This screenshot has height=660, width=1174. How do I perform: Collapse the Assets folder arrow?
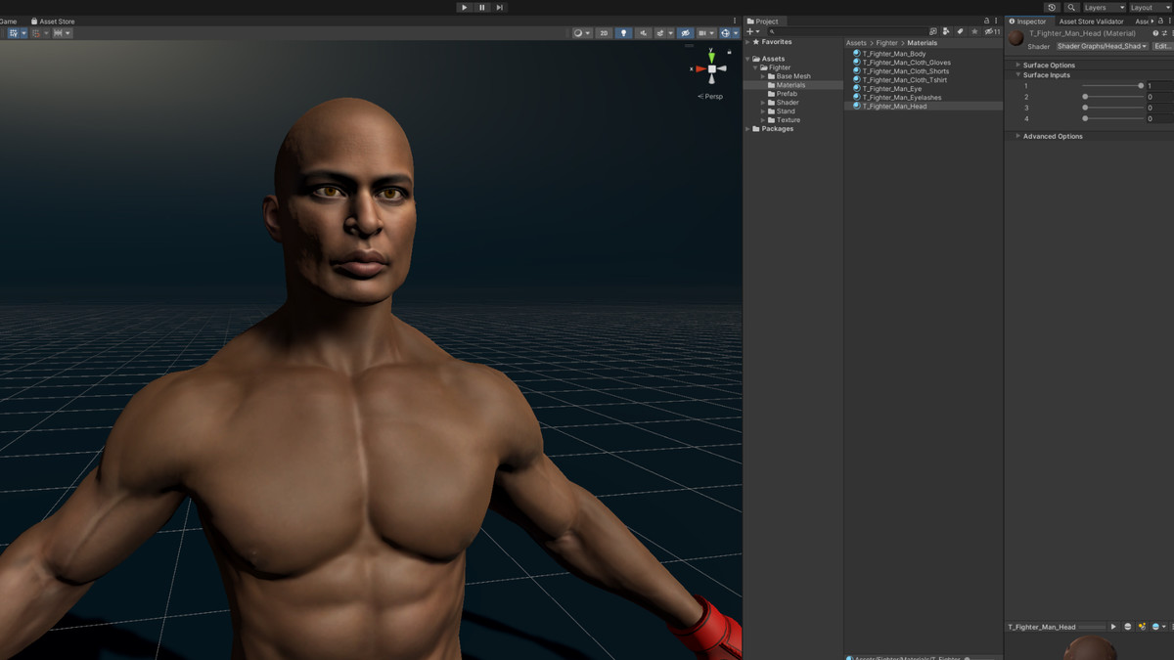(748, 59)
